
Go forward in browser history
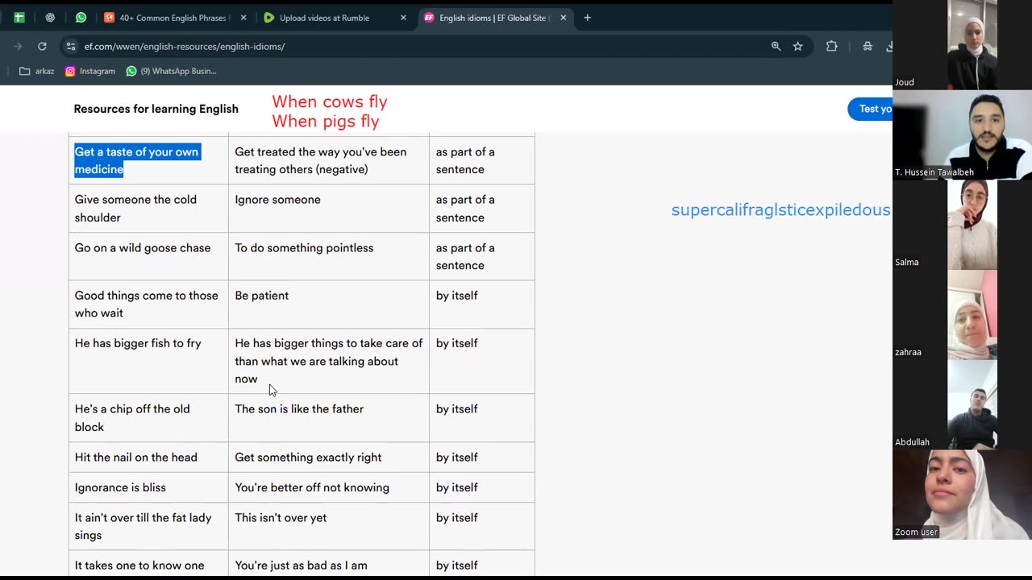[18, 46]
